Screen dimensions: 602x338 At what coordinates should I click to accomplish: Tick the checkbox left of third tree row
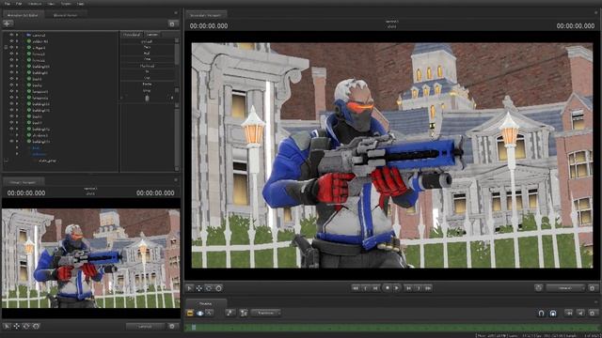coord(6,48)
